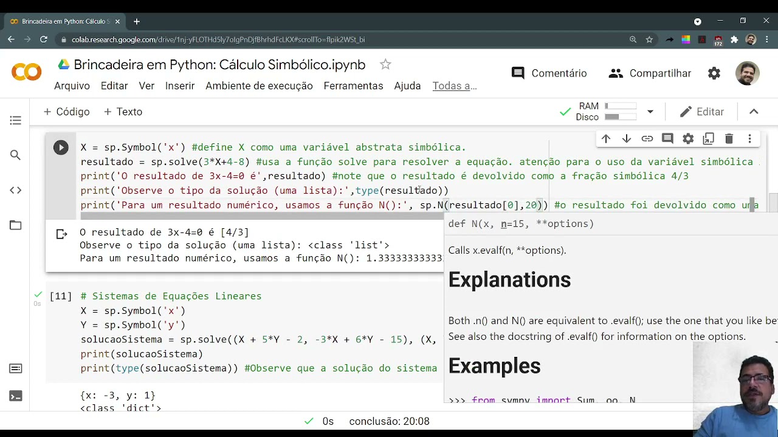Open Chrome three-dot menu
The width and height of the screenshot is (778, 437).
coord(766,39)
